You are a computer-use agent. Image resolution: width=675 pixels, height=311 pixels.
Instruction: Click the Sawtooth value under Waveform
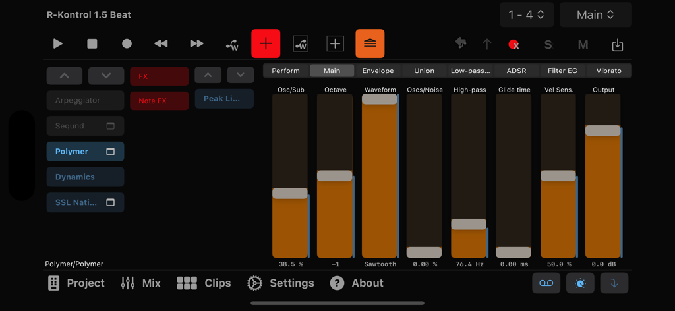(380, 264)
